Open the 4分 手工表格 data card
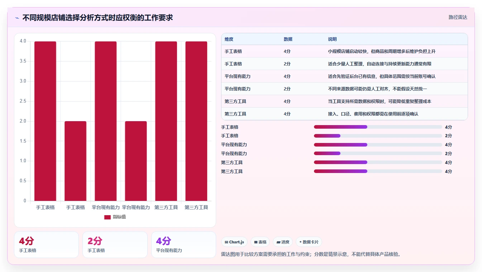The height and width of the screenshot is (272, 482). pyautogui.click(x=46, y=245)
